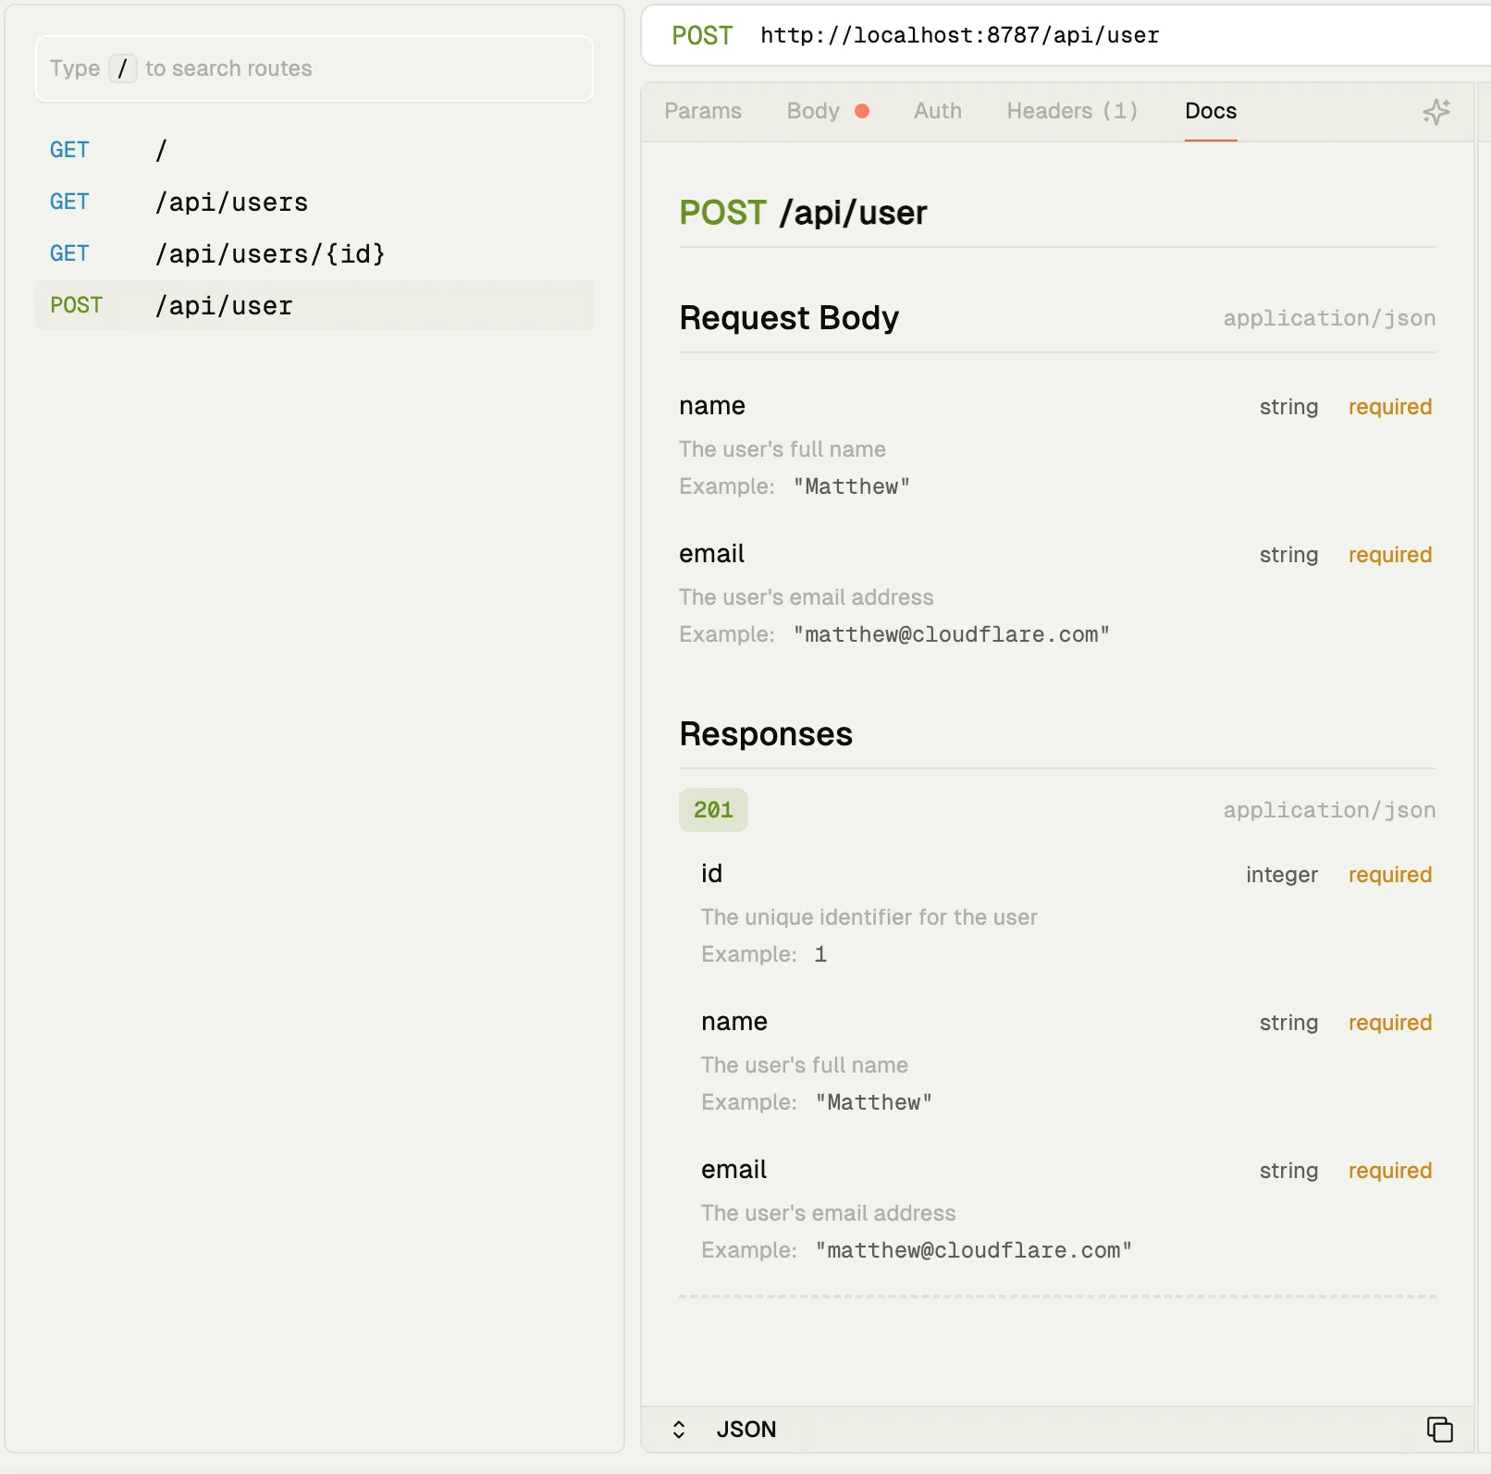Click the copy response icon at bottom right
The image size is (1491, 1474).
[x=1439, y=1429]
